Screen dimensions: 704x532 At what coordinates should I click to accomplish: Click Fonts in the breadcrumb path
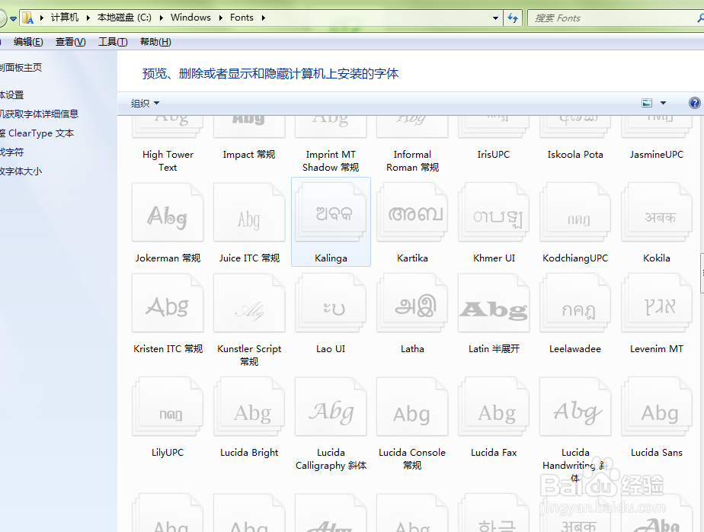[x=242, y=17]
